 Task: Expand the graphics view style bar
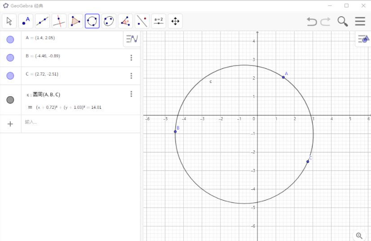(363, 40)
